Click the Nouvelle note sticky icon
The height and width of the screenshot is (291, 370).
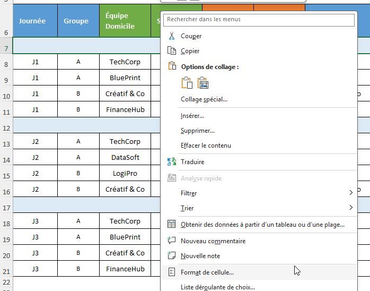[x=172, y=255]
